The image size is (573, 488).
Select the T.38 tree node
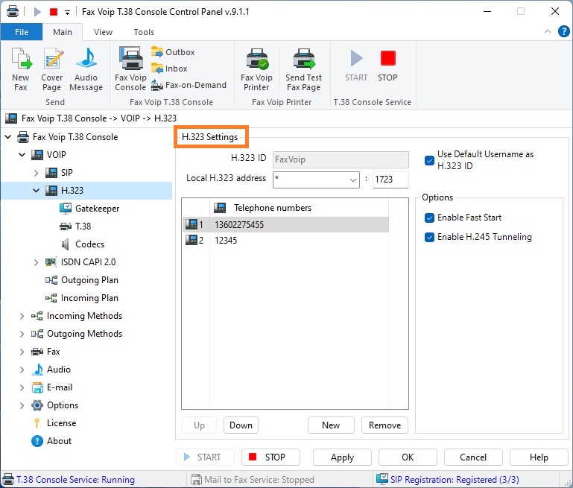click(75, 226)
